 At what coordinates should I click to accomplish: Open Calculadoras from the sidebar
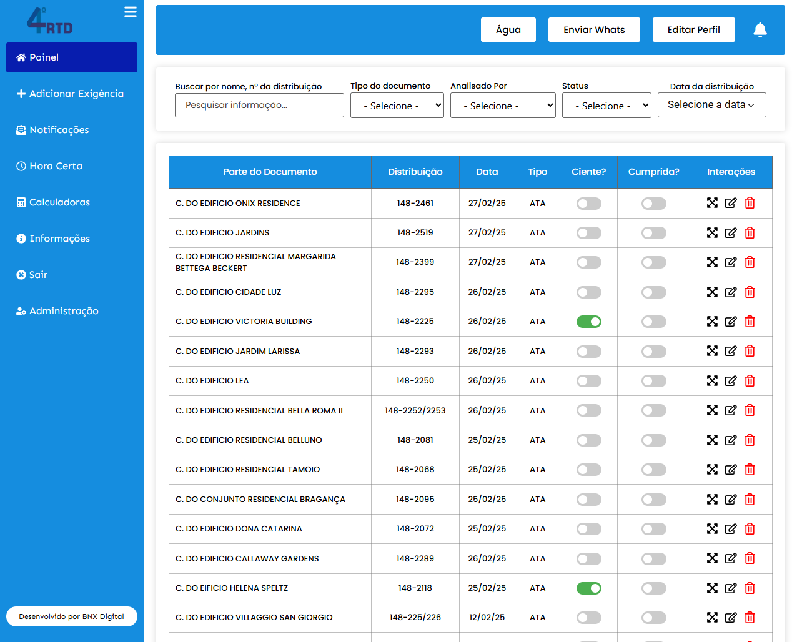pyautogui.click(x=59, y=202)
